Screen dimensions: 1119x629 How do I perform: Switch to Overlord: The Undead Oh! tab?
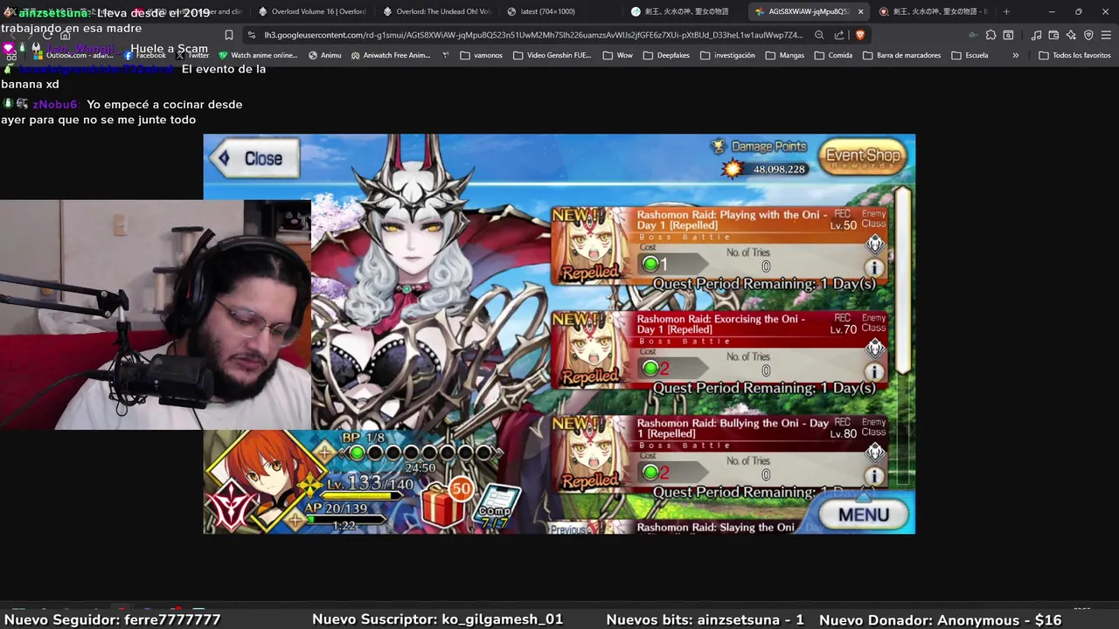pyautogui.click(x=436, y=11)
